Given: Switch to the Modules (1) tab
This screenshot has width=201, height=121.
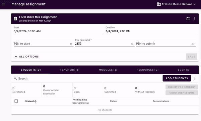Looking at the screenshot, I should (x=108, y=70).
